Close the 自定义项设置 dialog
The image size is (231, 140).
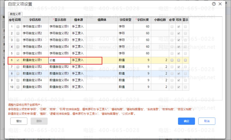tap(220, 4)
